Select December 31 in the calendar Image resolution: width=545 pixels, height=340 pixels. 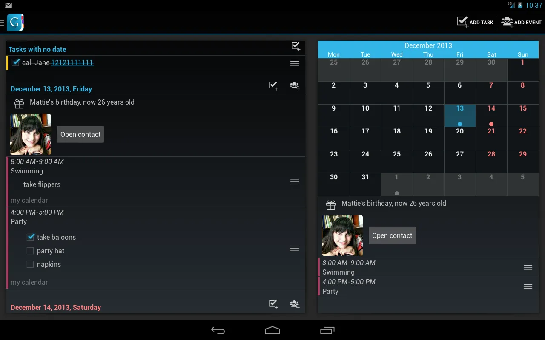pyautogui.click(x=365, y=184)
